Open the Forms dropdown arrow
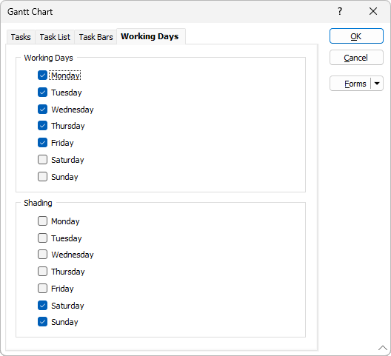 pyautogui.click(x=377, y=84)
